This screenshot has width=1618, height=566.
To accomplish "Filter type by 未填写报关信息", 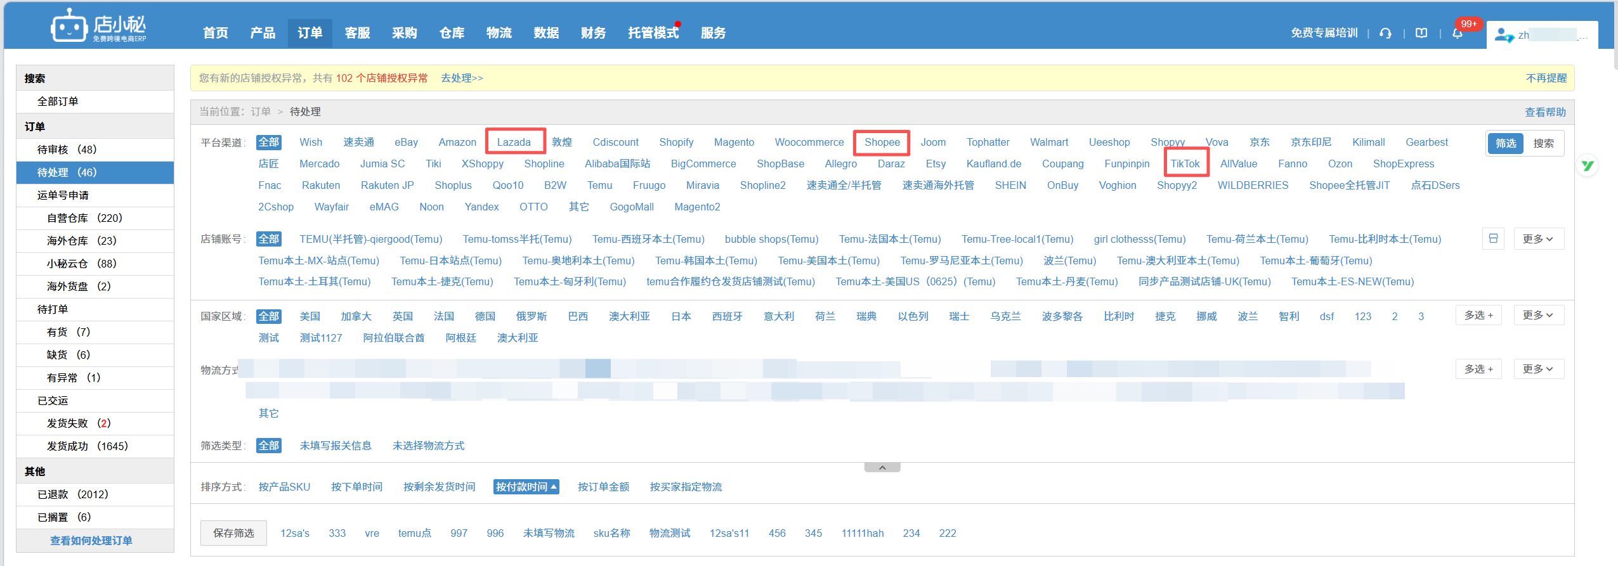I will [336, 446].
